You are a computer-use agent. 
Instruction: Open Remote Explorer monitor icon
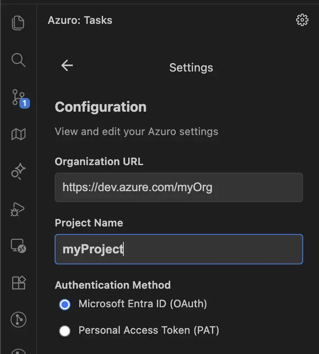19,246
